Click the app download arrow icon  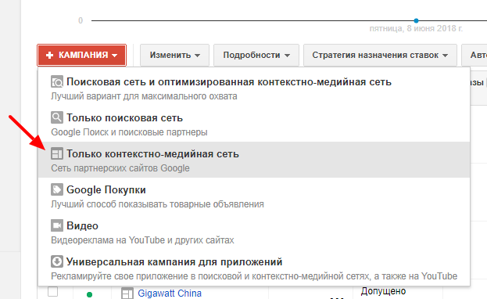pos(57,261)
